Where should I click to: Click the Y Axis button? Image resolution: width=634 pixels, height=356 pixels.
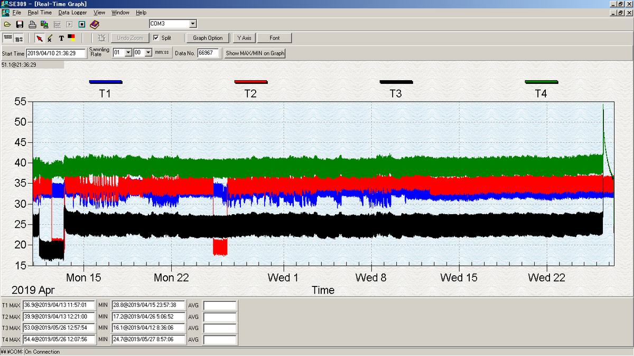coord(244,38)
